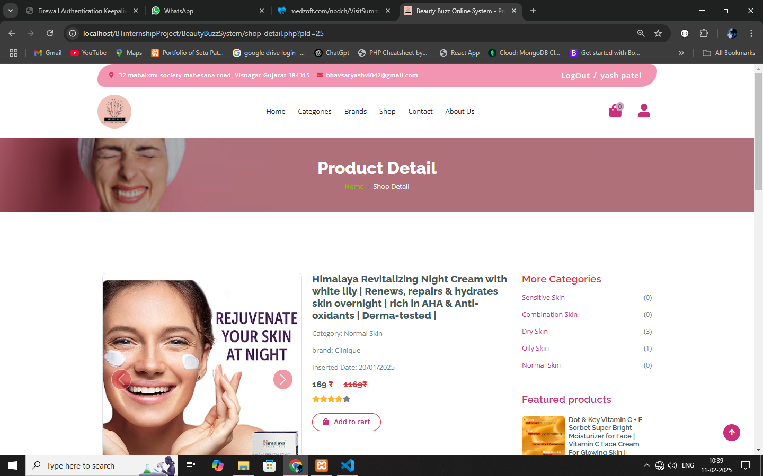Click the Beauty Buzz logo

[x=114, y=112]
